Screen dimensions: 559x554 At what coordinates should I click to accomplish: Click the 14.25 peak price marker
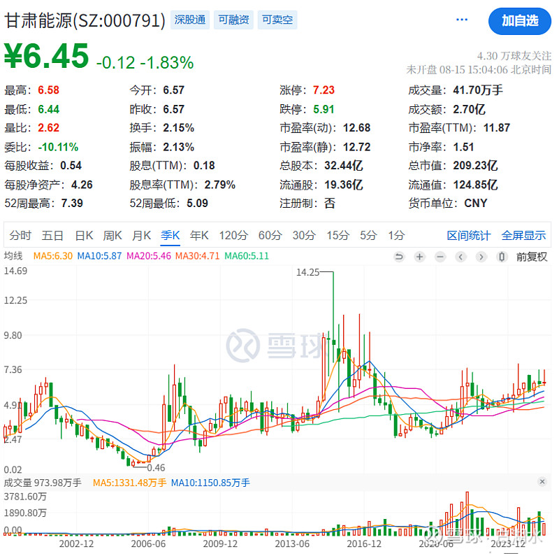[x=307, y=272]
